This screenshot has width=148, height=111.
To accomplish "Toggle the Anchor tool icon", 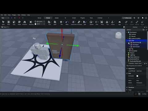I will tap(112, 22).
